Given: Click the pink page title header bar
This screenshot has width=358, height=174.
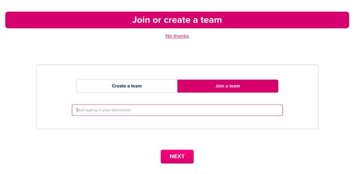Looking at the screenshot, I should [x=177, y=20].
